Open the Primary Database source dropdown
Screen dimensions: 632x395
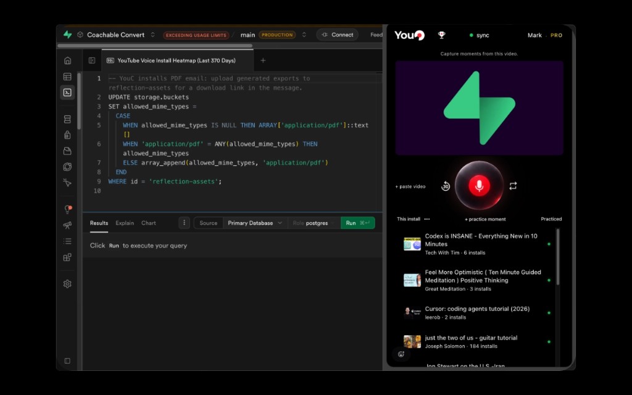[255, 223]
